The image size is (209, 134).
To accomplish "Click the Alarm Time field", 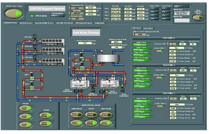I will pos(182,13).
